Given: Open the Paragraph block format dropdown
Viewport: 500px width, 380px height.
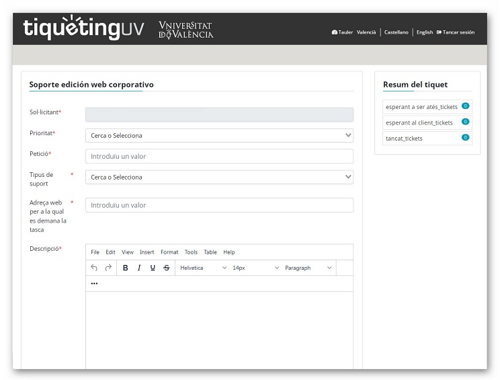Looking at the screenshot, I should (x=308, y=268).
